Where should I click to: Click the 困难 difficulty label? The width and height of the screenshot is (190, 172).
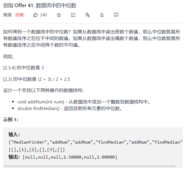point(19,15)
